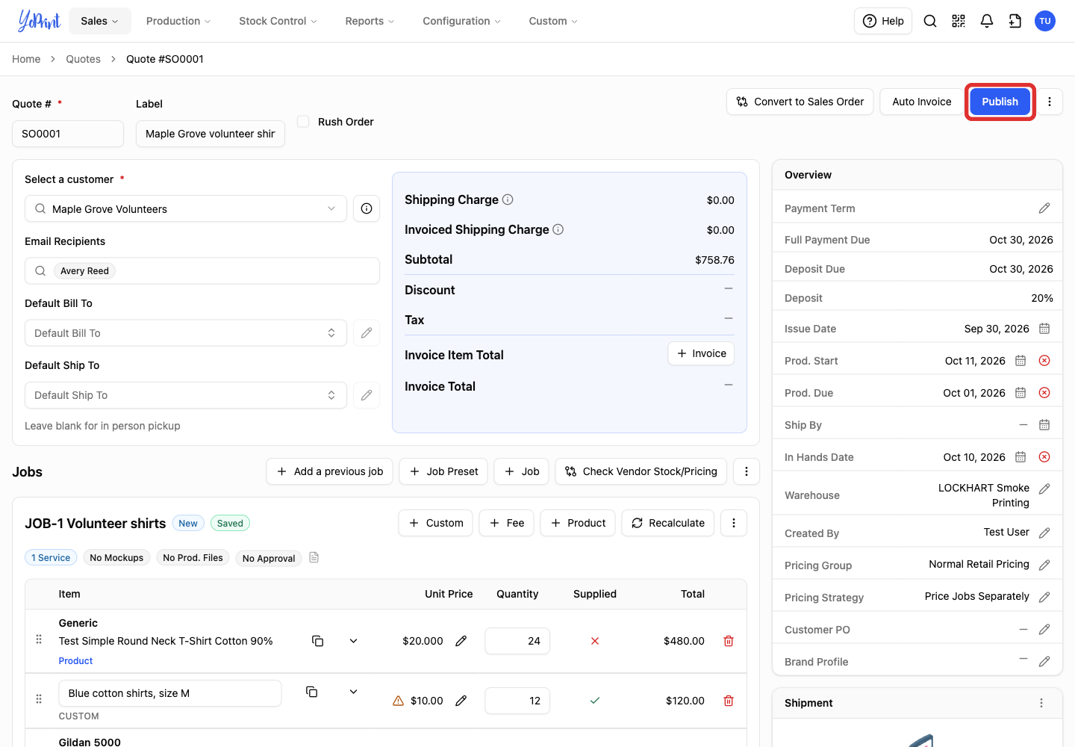1075x747 pixels.
Task: Add Invoice via + Invoice button
Action: pos(701,353)
